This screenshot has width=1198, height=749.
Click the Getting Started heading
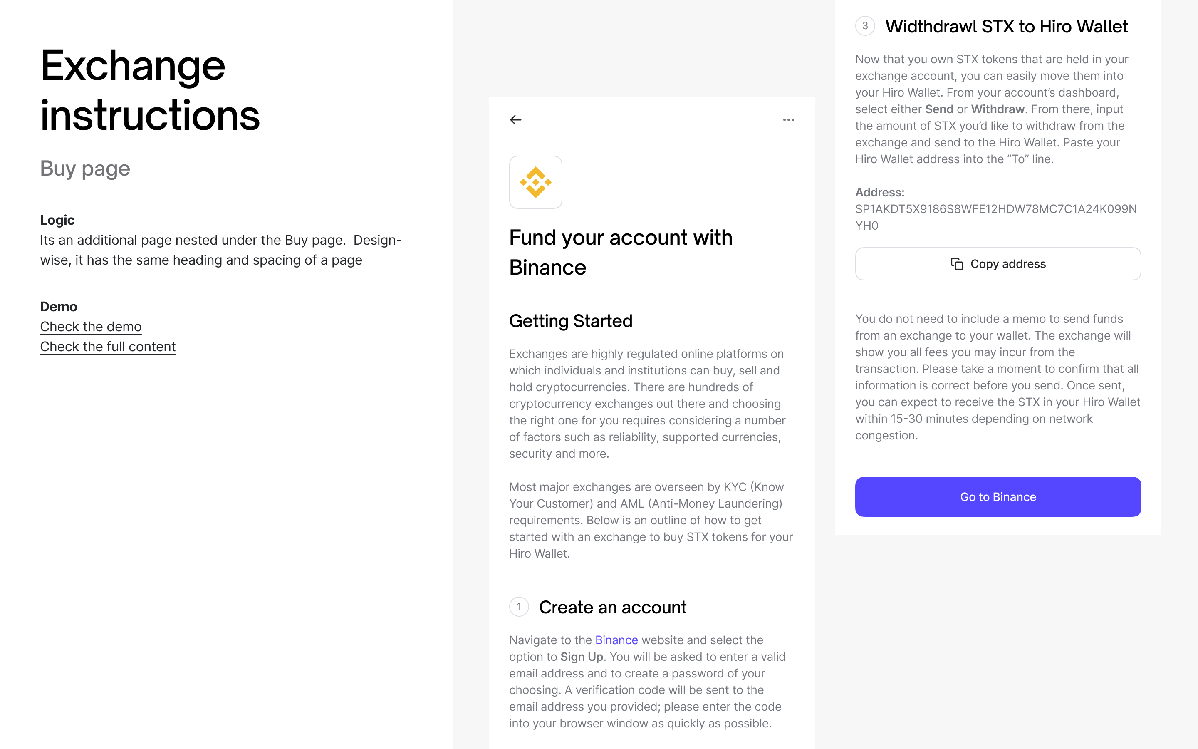pyautogui.click(x=570, y=320)
